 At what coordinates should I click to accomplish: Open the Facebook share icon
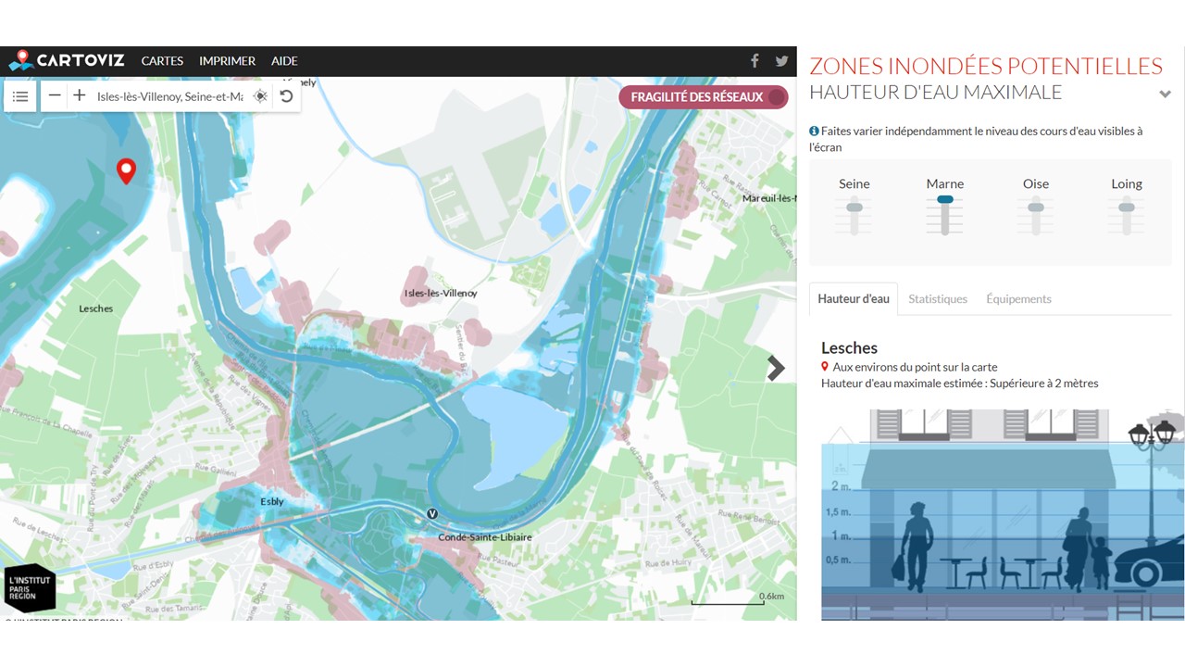click(x=755, y=61)
